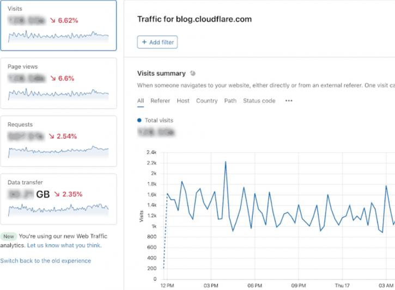This screenshot has width=395, height=290.
Task: Select the Requests metric card
Action: (58, 141)
